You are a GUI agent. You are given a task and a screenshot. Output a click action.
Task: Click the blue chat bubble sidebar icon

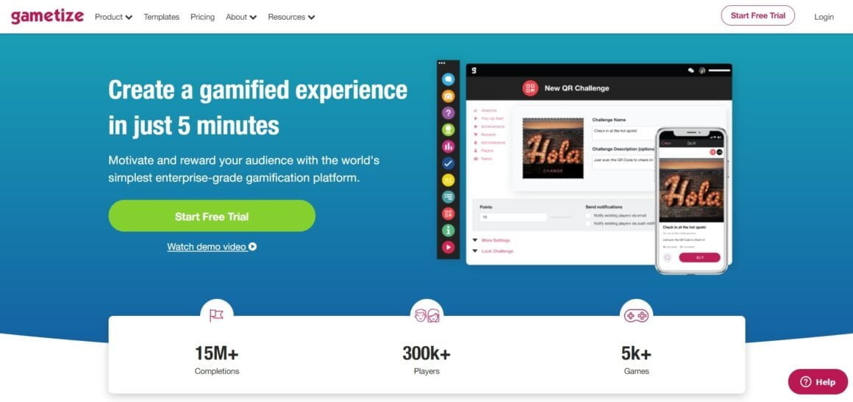point(449,79)
